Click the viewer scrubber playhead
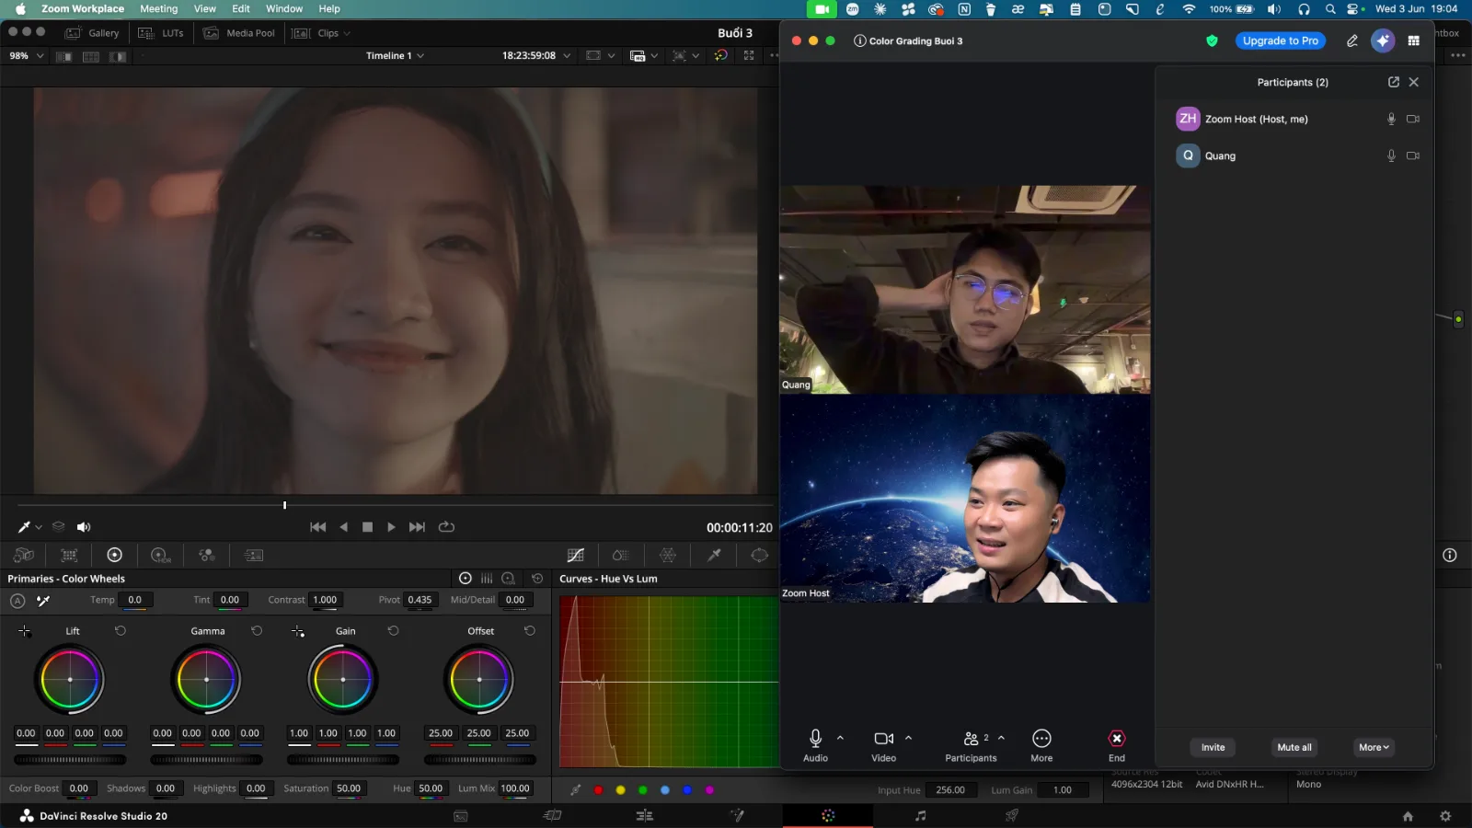The image size is (1472, 828). tap(285, 505)
